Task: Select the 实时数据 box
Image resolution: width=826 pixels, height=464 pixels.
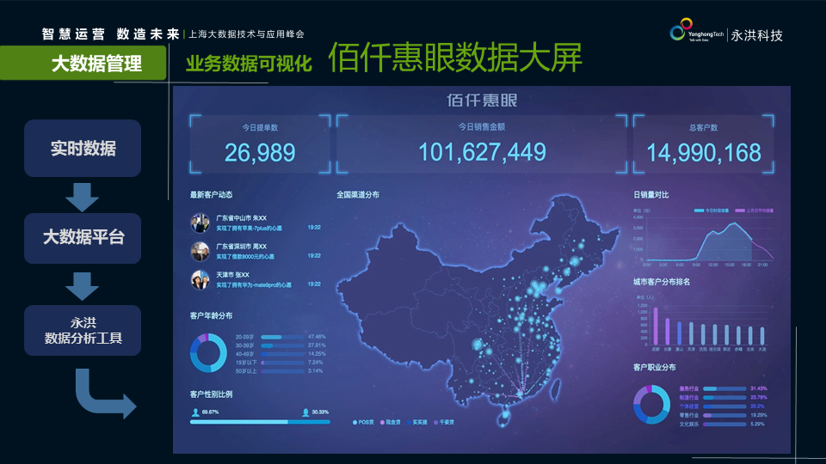Action: (x=83, y=149)
